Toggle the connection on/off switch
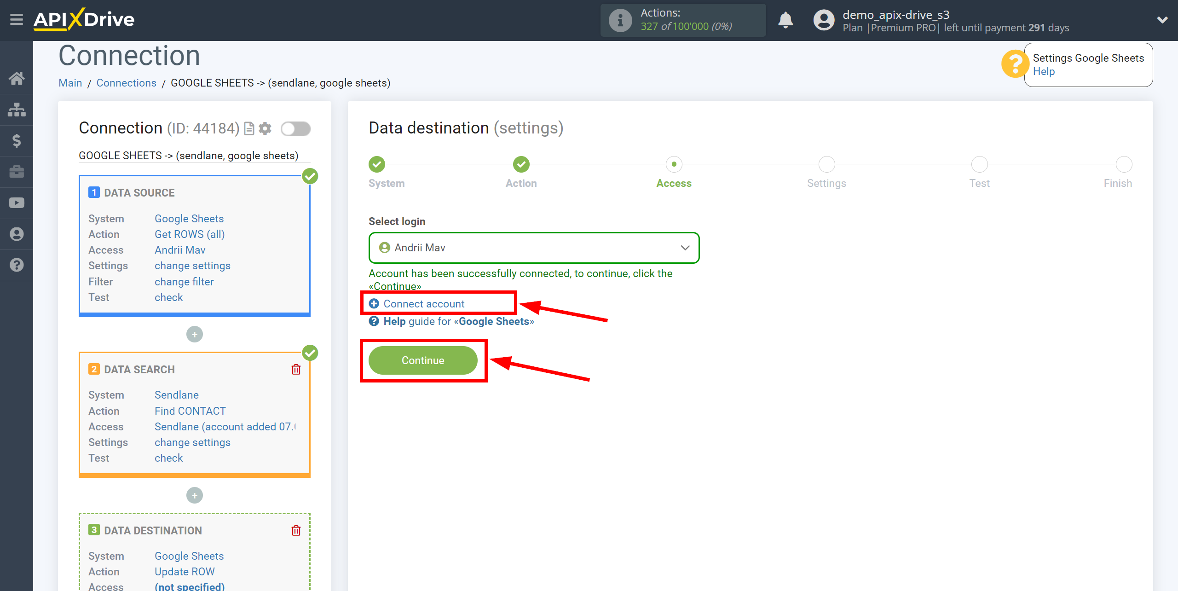Screen dimensions: 1178x591 coord(295,129)
